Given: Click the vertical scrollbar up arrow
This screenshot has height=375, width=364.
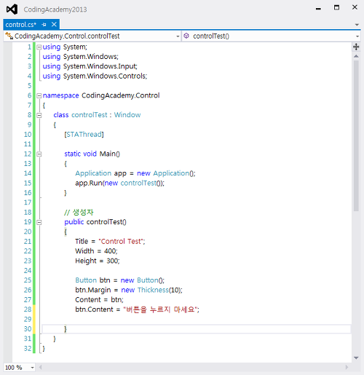Looking at the screenshot, I should point(356,56).
